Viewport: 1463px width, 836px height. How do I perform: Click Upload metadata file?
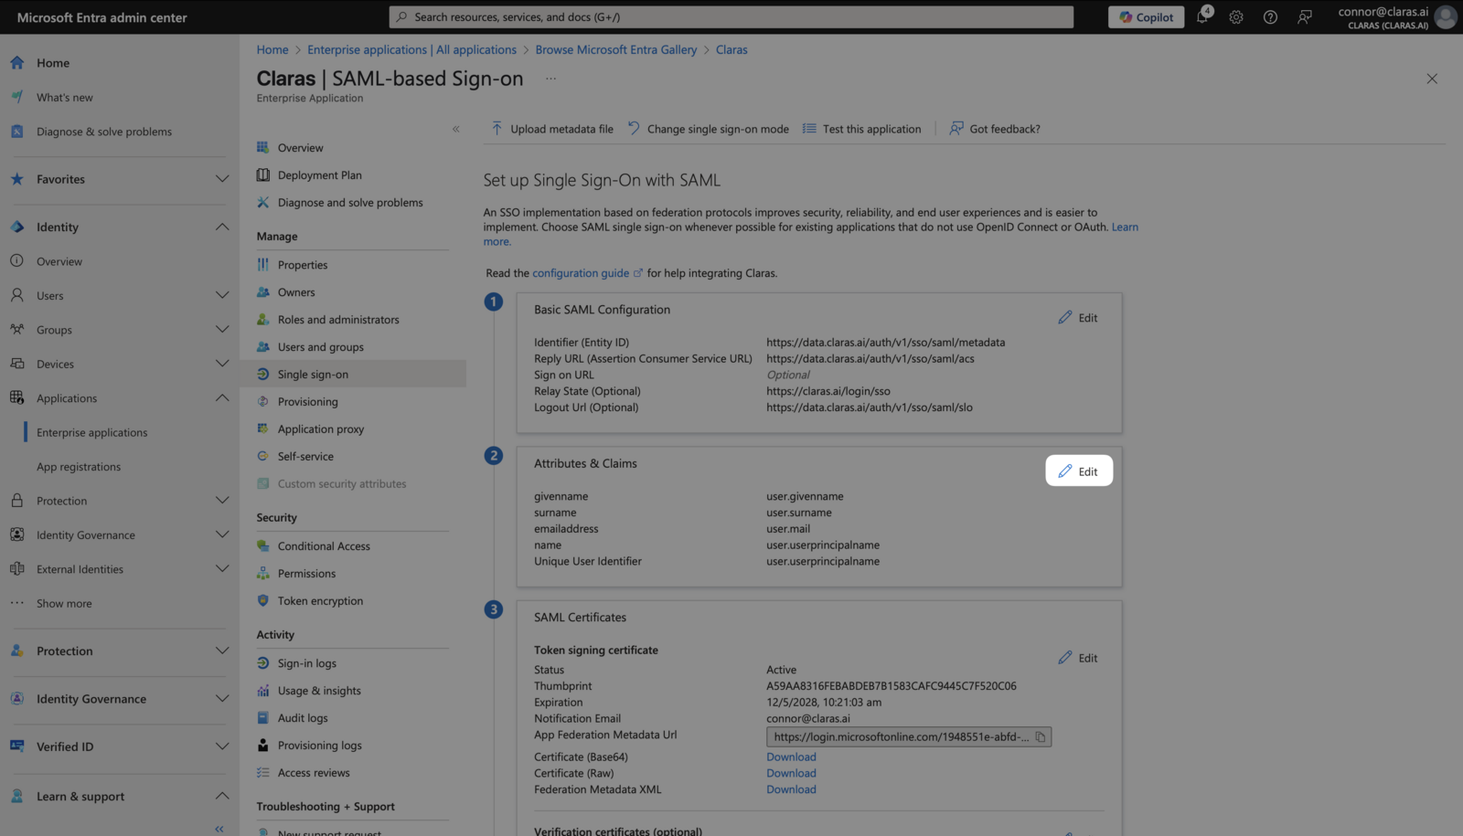551,129
